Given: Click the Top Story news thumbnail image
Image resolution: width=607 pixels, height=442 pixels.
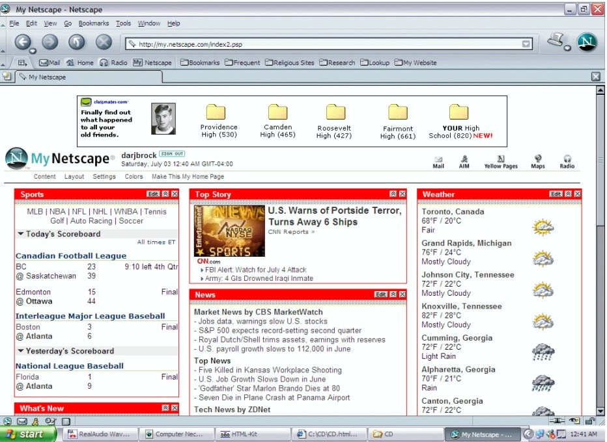Looking at the screenshot, I should (x=229, y=231).
